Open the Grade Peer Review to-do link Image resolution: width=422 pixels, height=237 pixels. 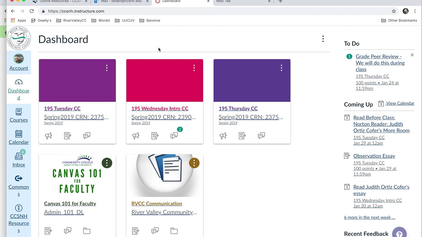[x=380, y=63]
